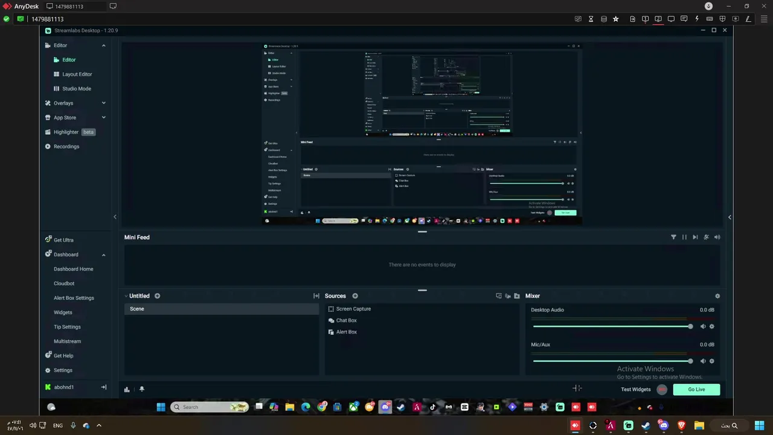Open AnyDesk hamburger menu

click(764, 19)
